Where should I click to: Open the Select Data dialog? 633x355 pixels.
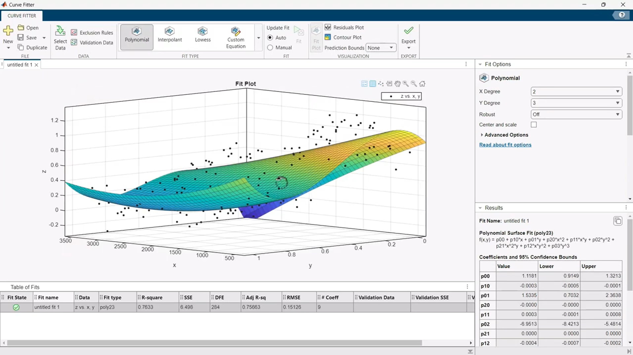60,38
